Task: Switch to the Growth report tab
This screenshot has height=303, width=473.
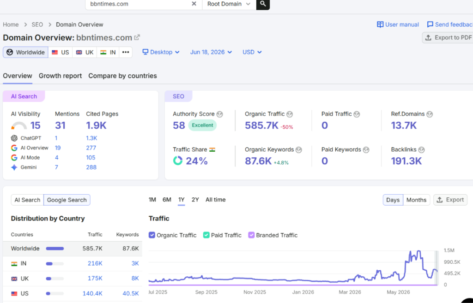Action: pyautogui.click(x=61, y=76)
